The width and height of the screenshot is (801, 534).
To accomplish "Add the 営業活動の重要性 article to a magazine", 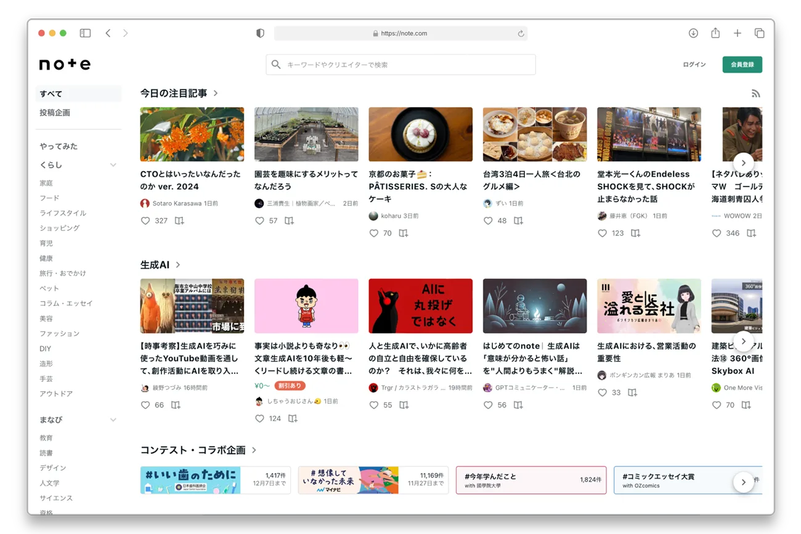I will point(632,392).
